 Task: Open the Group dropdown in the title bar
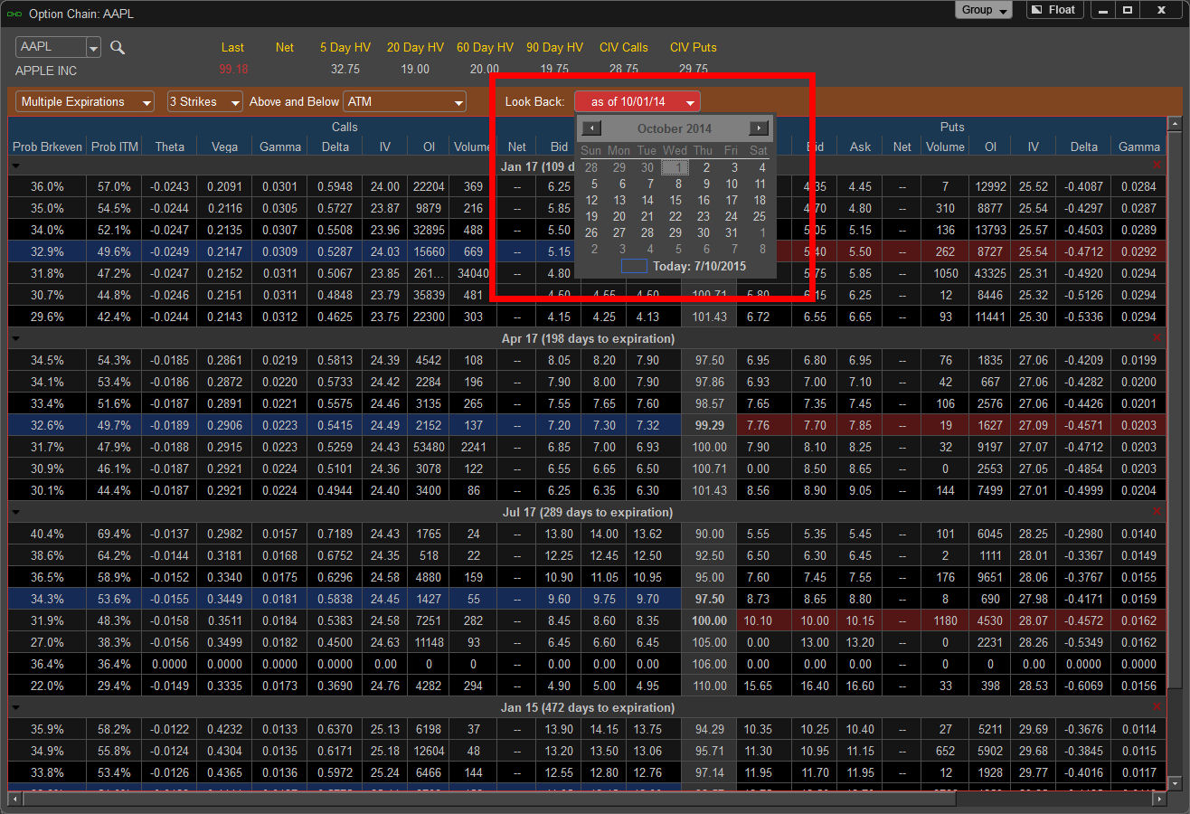986,10
